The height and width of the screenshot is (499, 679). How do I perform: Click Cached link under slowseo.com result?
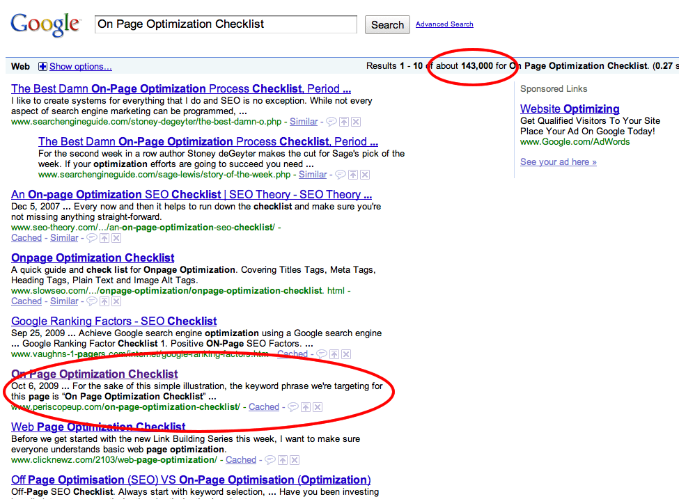pos(26,301)
